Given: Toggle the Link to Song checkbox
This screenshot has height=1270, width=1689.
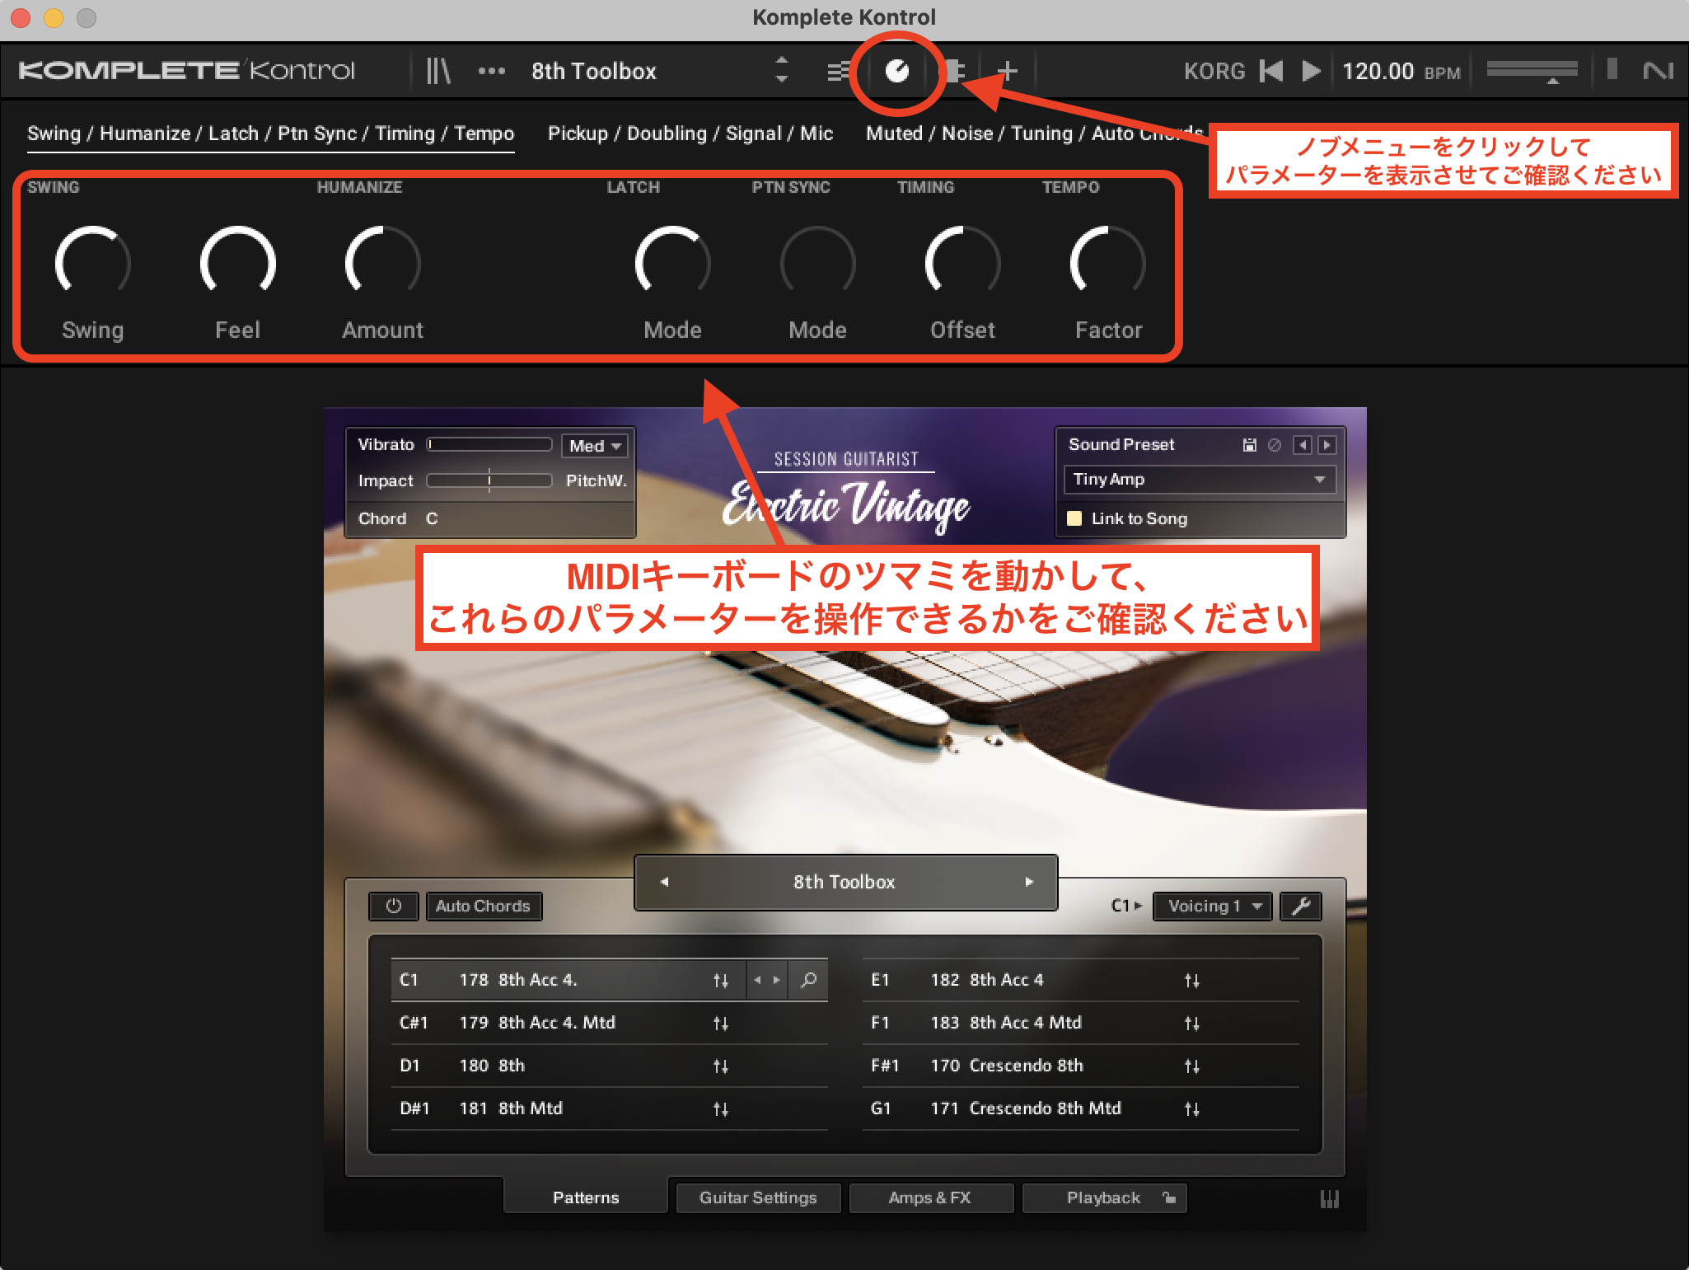Looking at the screenshot, I should point(1074,518).
